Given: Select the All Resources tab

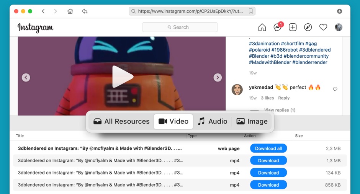Looking at the screenshot, I should (121, 121).
